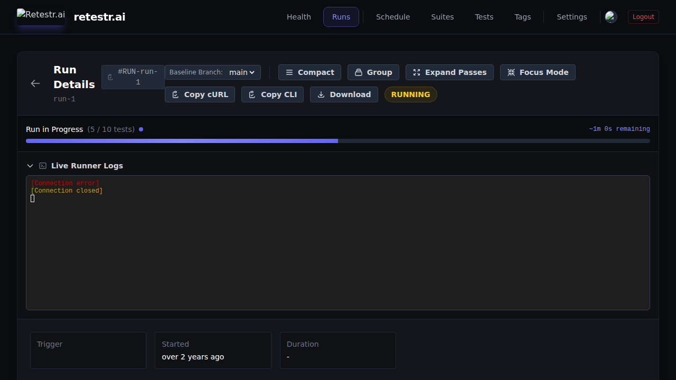Switch to the Suites tab
This screenshot has width=676, height=380.
(443, 17)
